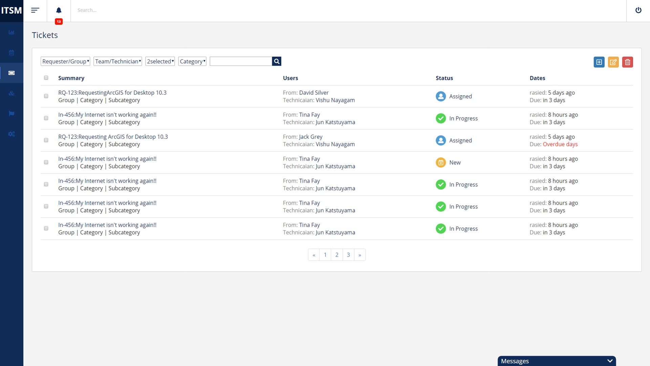Open the 2selected status dropdown
650x366 pixels.
pyautogui.click(x=160, y=61)
